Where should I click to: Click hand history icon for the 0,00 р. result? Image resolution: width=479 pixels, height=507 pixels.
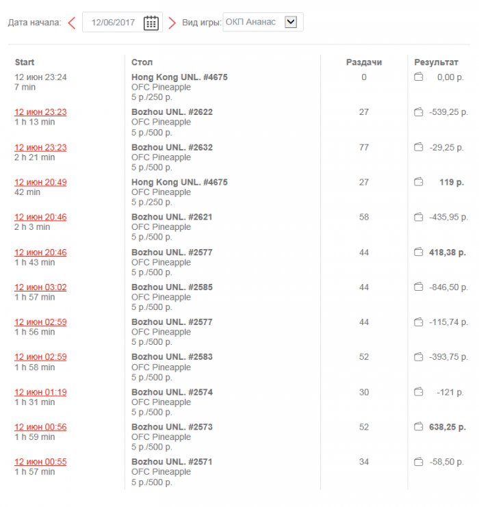point(419,77)
